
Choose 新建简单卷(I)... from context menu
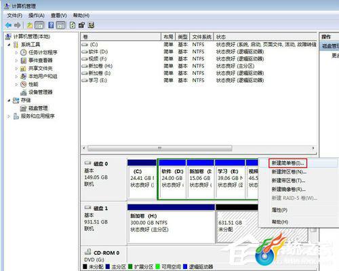[287, 163]
